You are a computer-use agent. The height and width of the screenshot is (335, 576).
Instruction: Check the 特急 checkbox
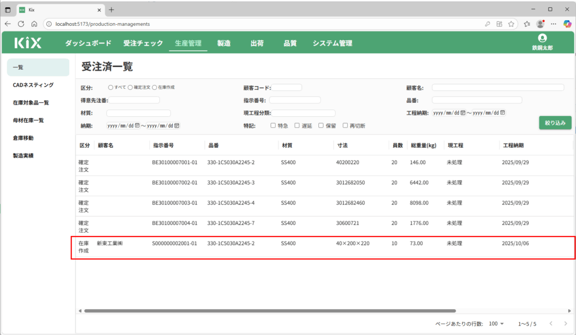273,126
